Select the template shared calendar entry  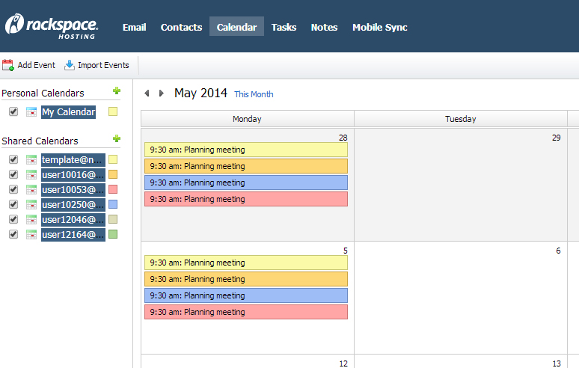[73, 159]
